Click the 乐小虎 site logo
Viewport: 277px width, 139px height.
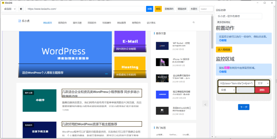tap(24, 21)
